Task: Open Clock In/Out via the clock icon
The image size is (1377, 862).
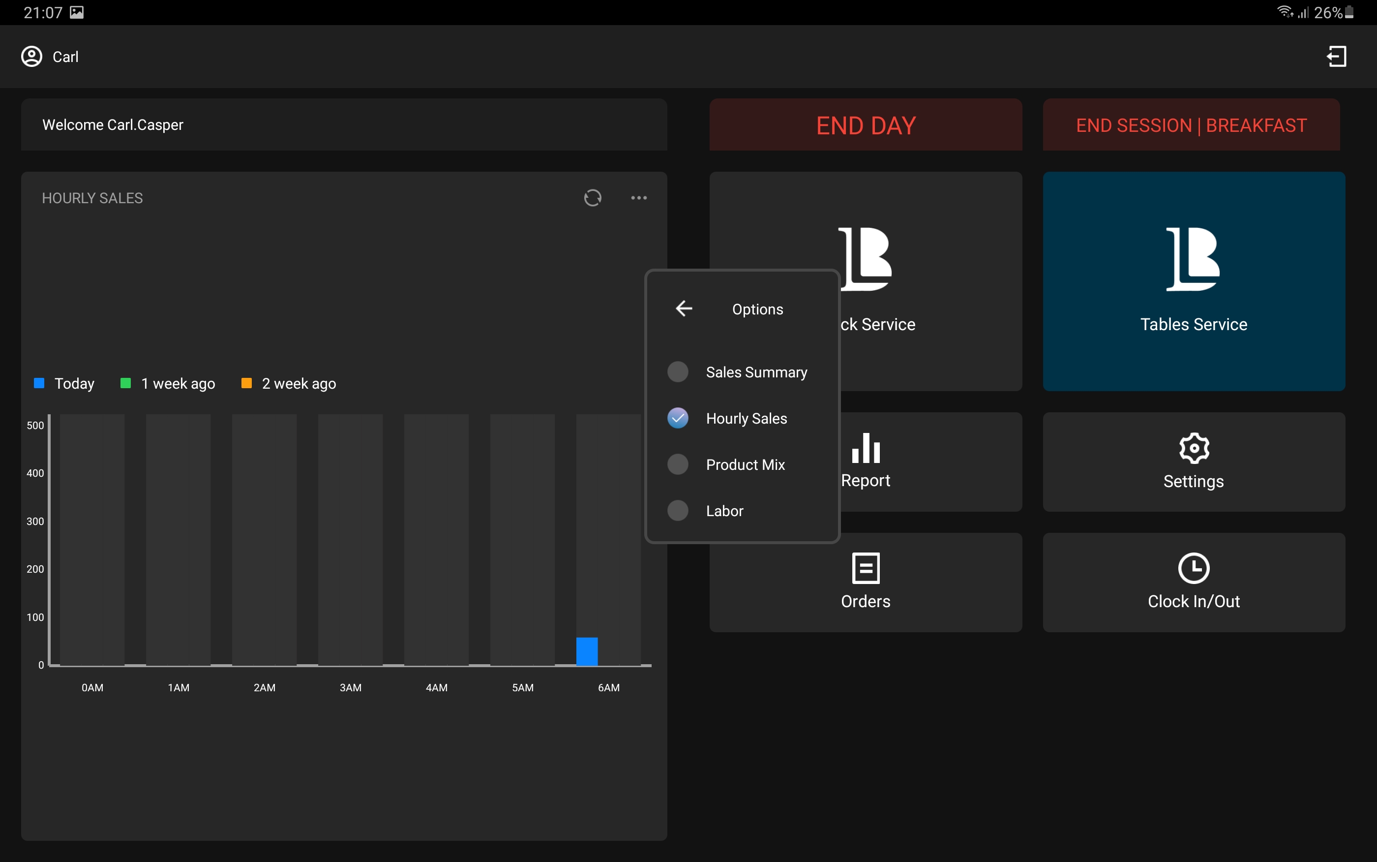Action: 1194,568
